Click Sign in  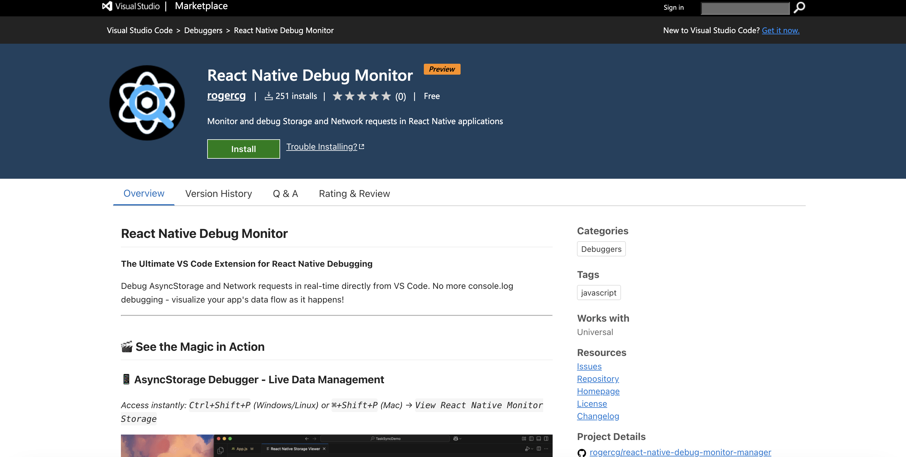(674, 7)
